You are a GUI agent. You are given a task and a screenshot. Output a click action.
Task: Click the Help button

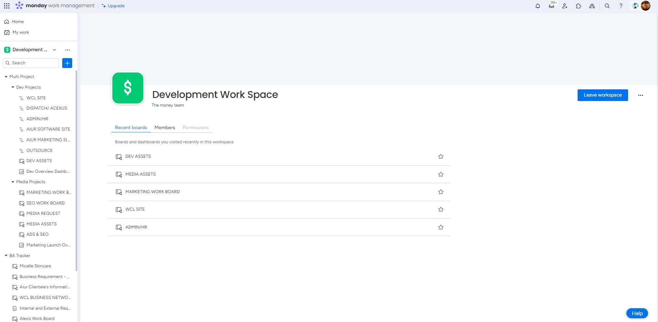(x=637, y=313)
